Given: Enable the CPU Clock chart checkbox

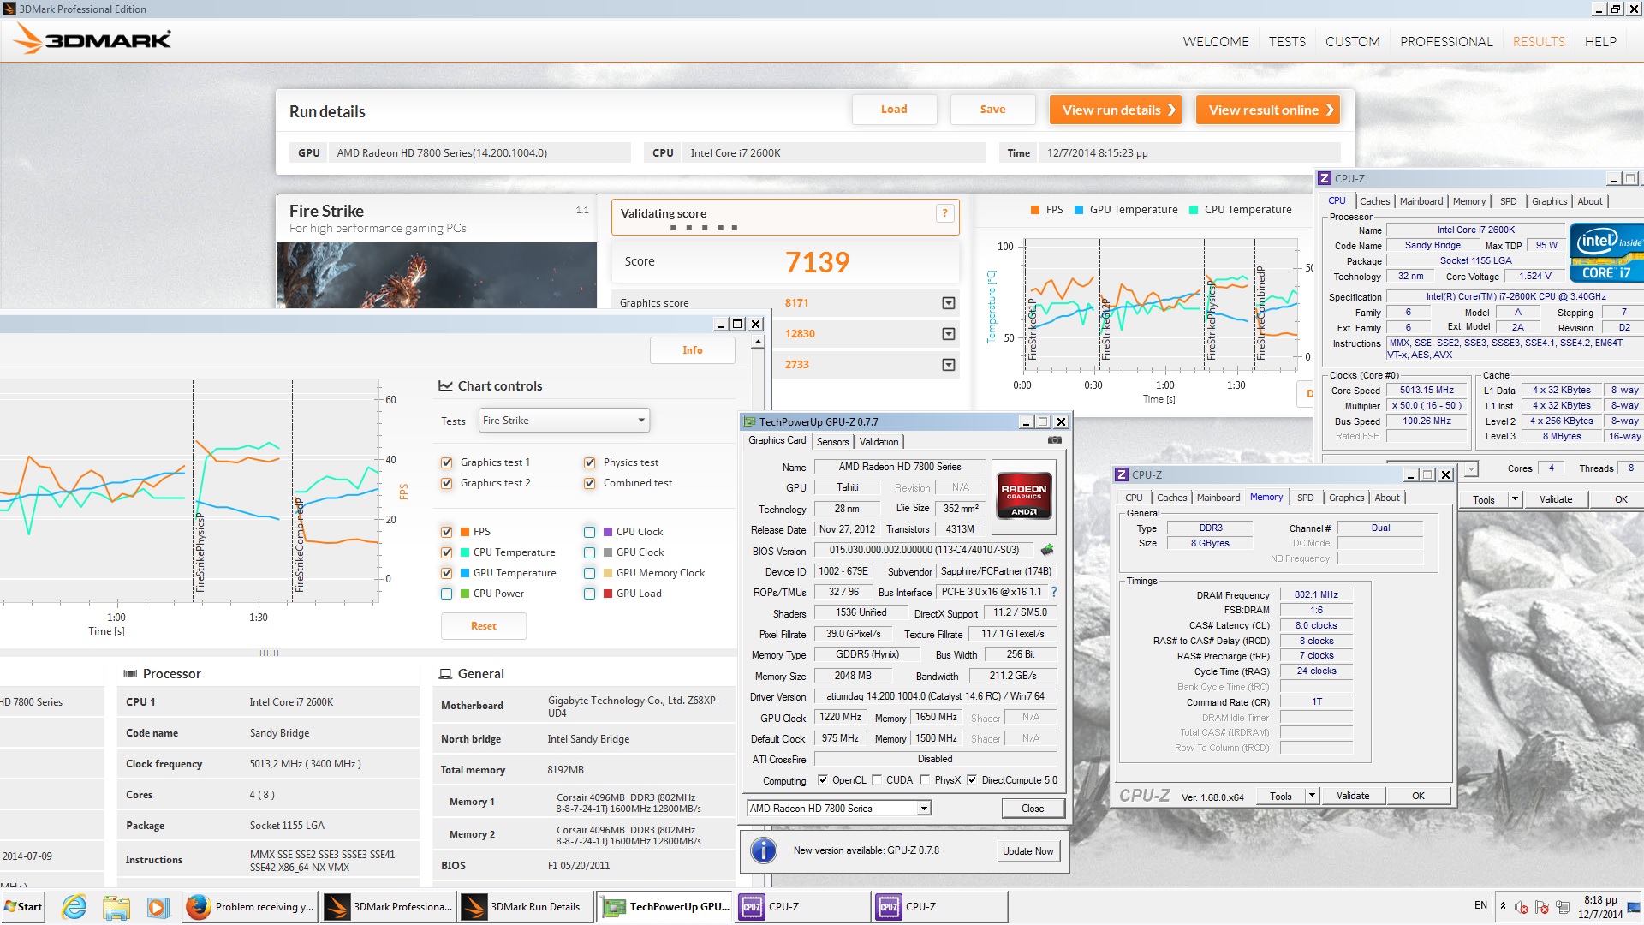Looking at the screenshot, I should click(x=589, y=532).
